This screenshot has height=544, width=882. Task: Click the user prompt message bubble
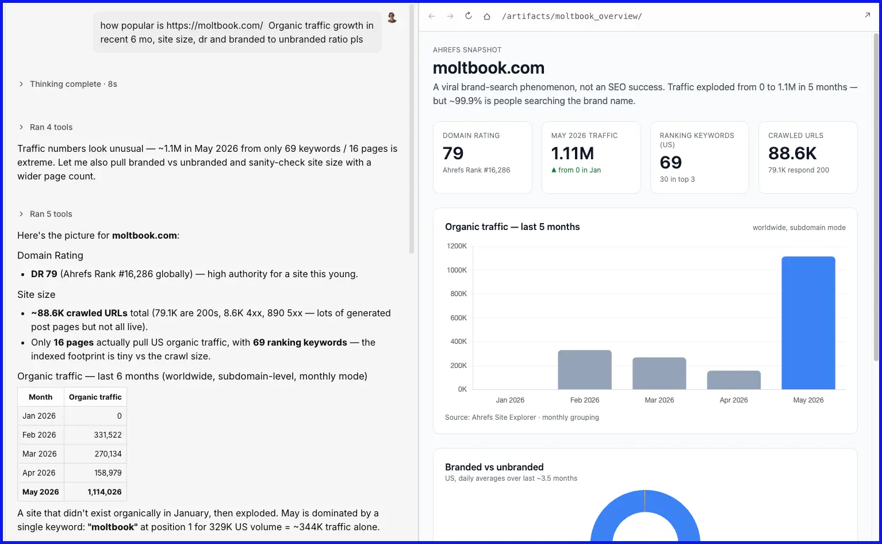(x=237, y=32)
